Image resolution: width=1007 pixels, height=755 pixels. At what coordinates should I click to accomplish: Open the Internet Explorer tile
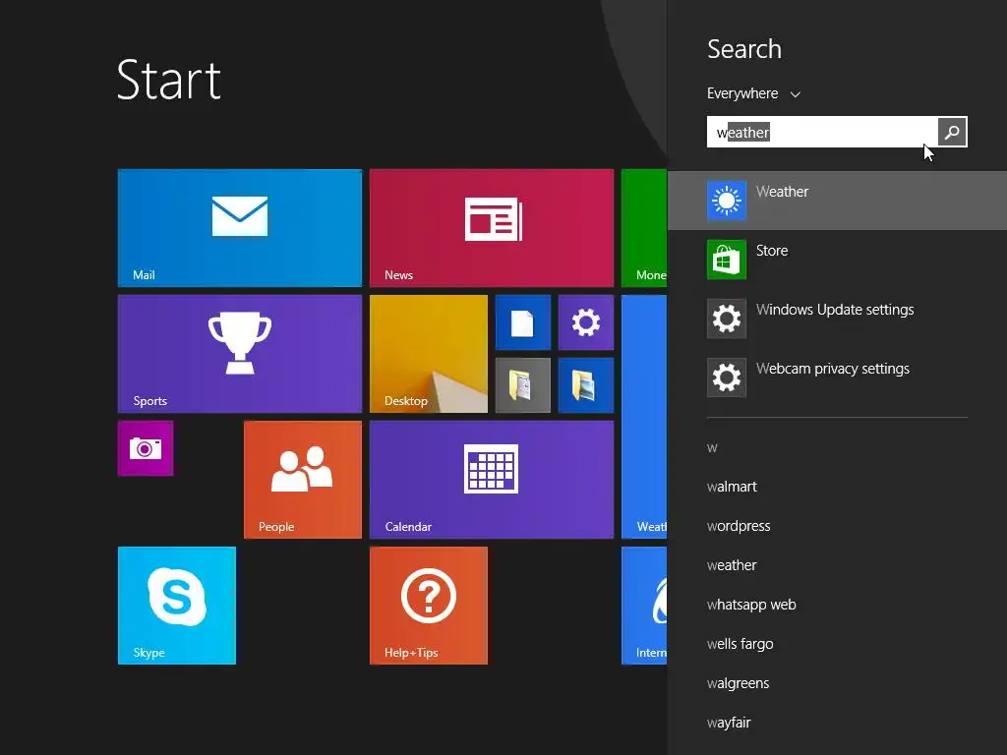click(x=644, y=606)
